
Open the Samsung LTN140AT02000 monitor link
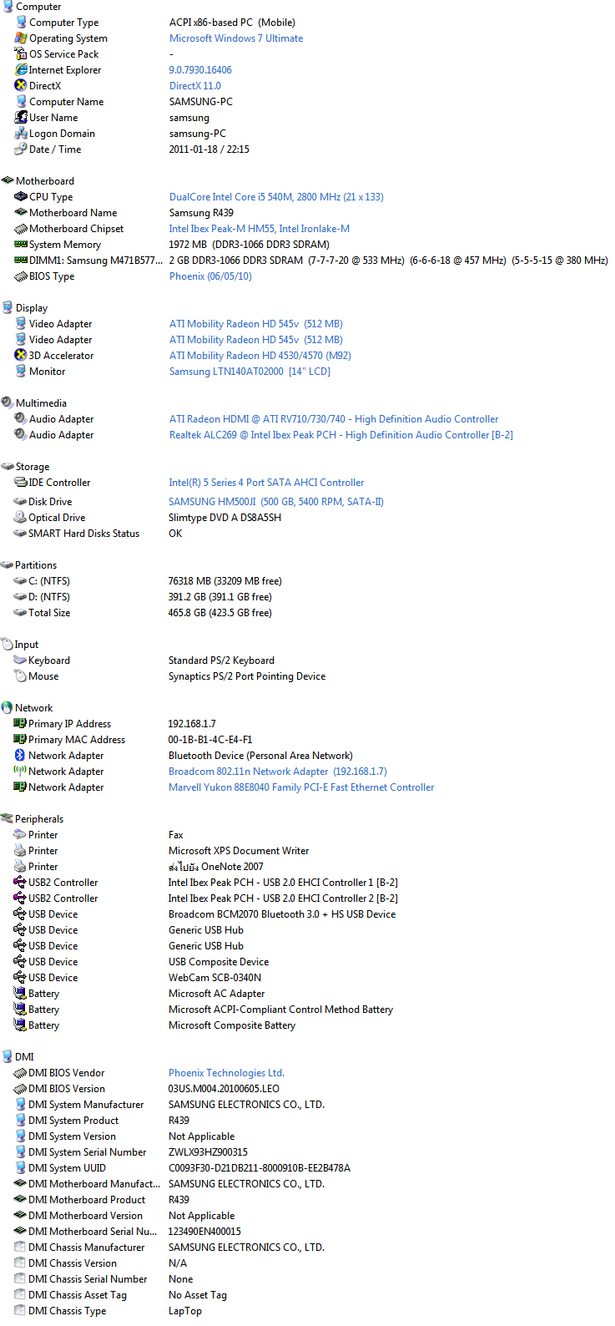click(x=250, y=372)
